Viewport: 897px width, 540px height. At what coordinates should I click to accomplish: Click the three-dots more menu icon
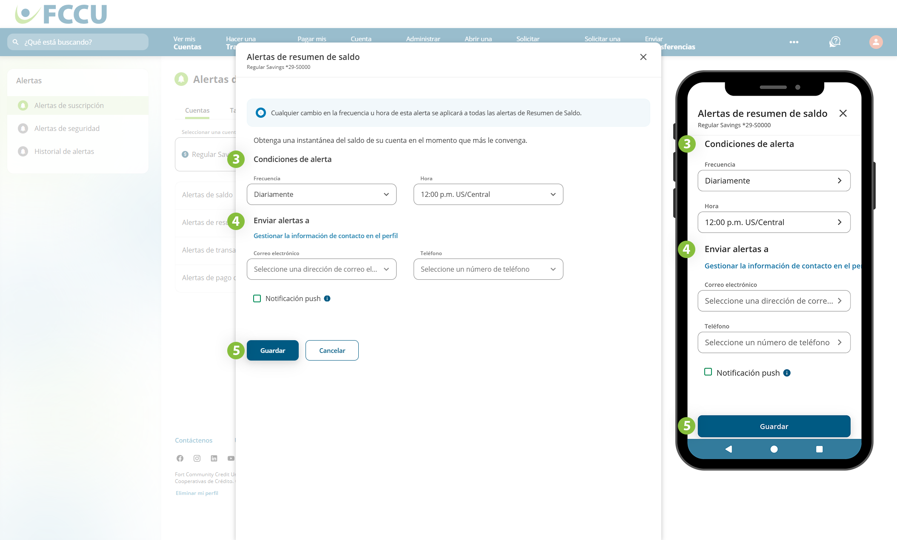coord(794,42)
